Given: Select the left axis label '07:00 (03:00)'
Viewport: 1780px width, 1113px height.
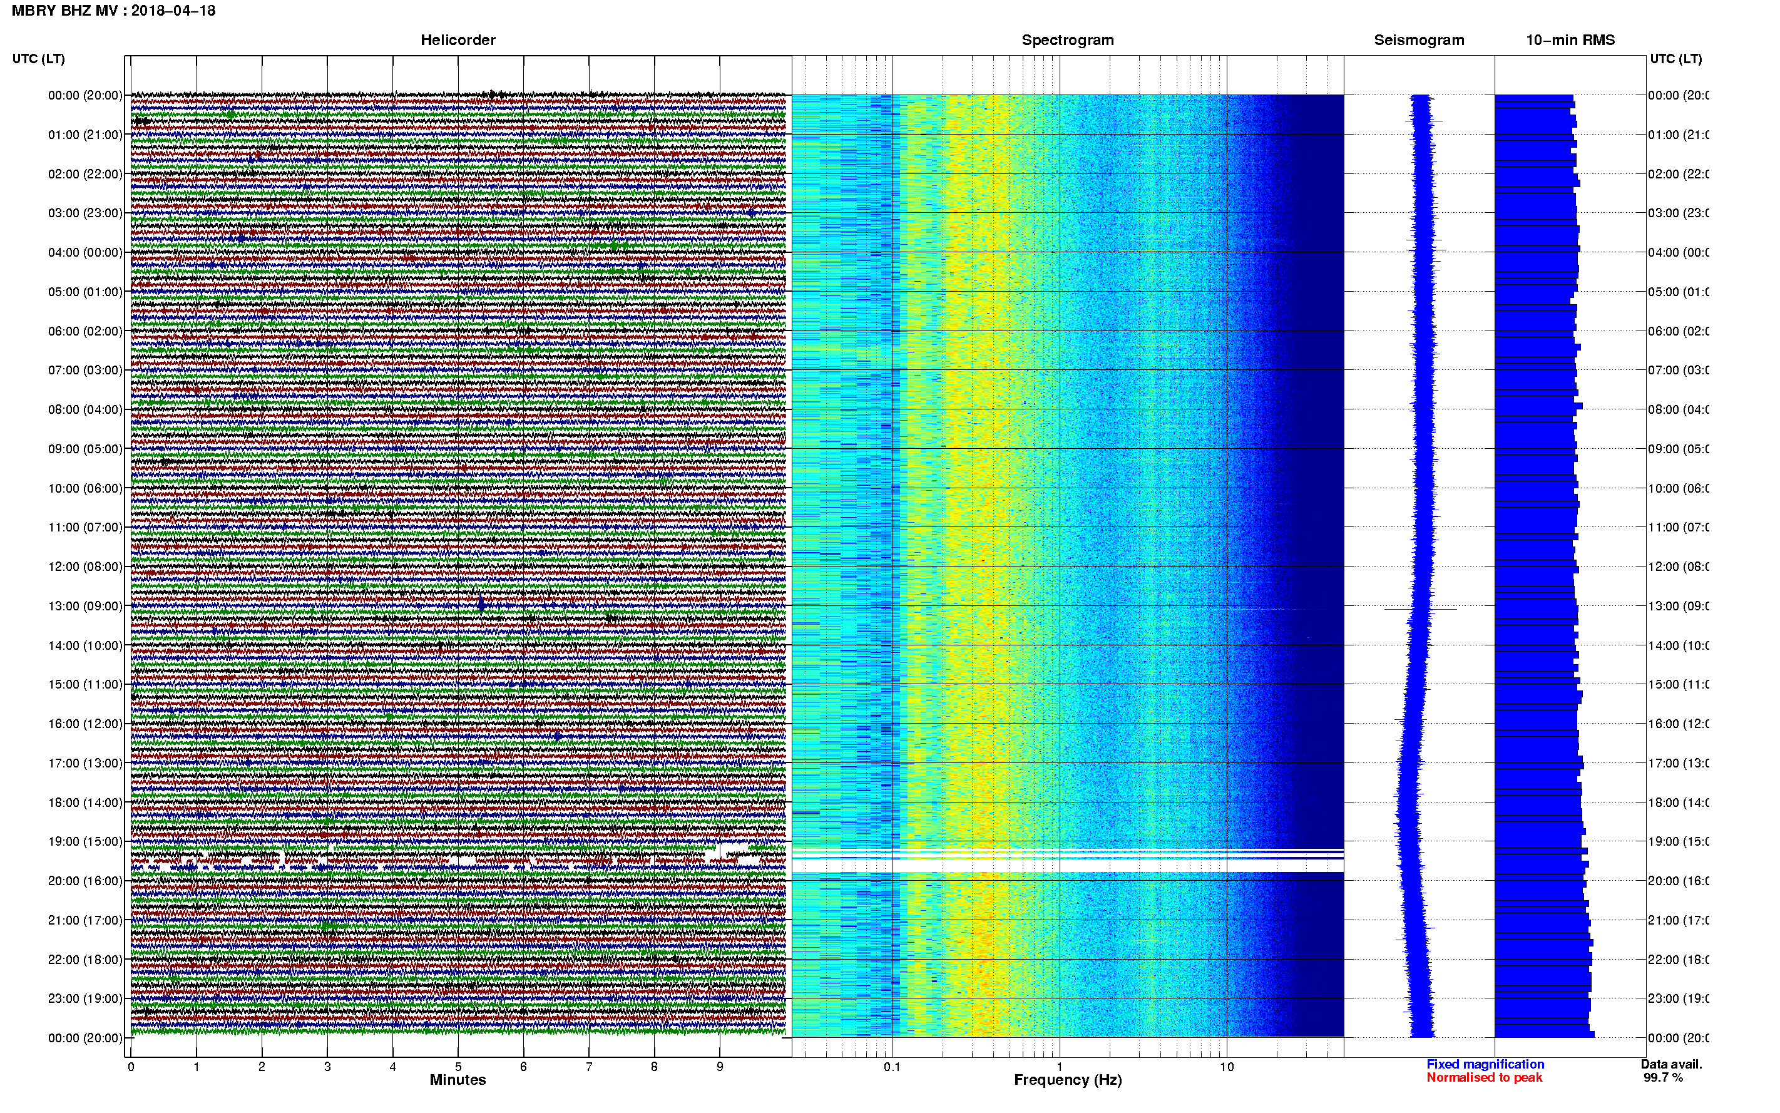Looking at the screenshot, I should [x=85, y=370].
